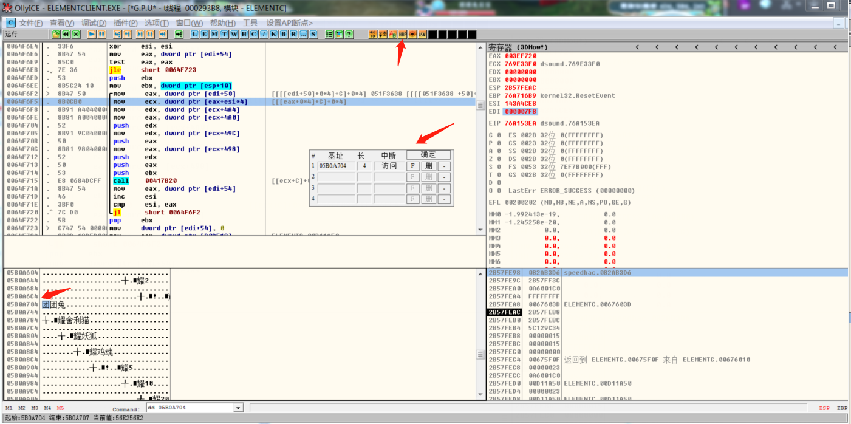Click the F button for breakpoint row 1
Viewport: 851px width, 424px height.
coord(412,166)
